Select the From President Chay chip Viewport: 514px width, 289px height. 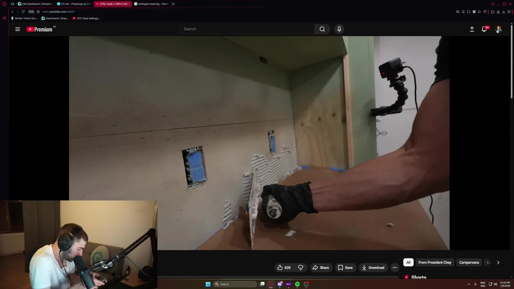click(x=435, y=263)
